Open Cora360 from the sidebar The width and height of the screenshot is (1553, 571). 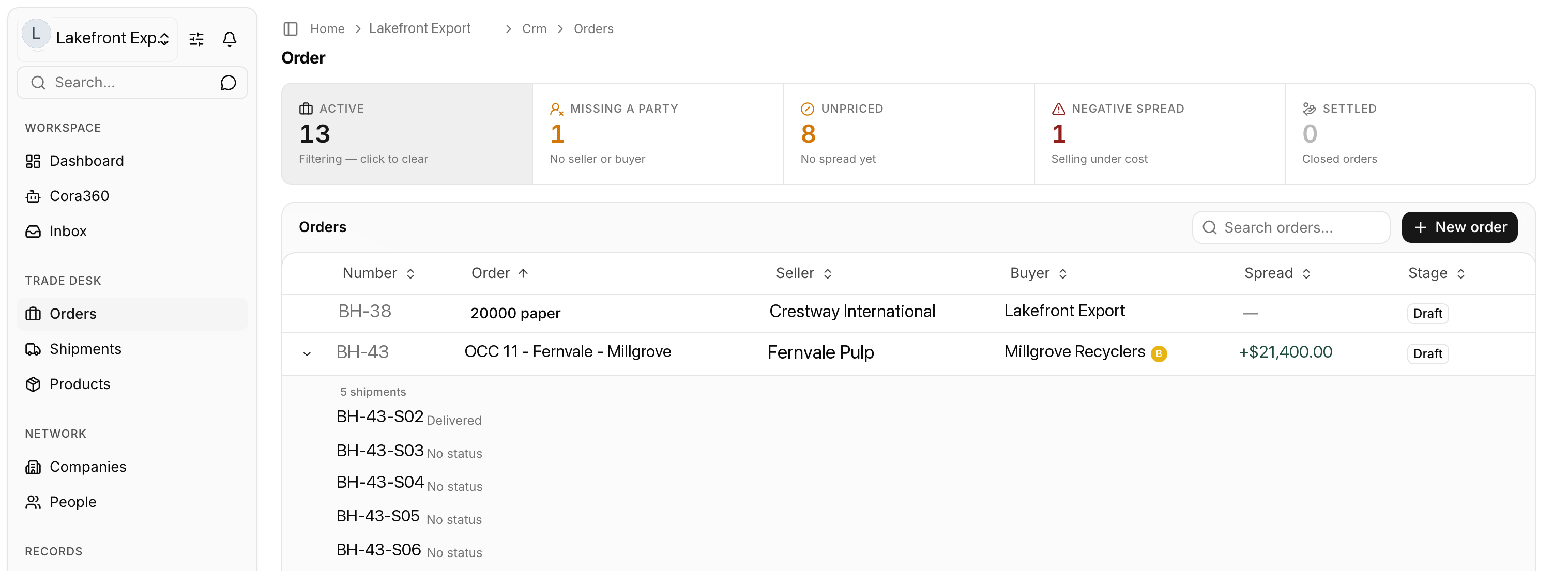(132, 196)
